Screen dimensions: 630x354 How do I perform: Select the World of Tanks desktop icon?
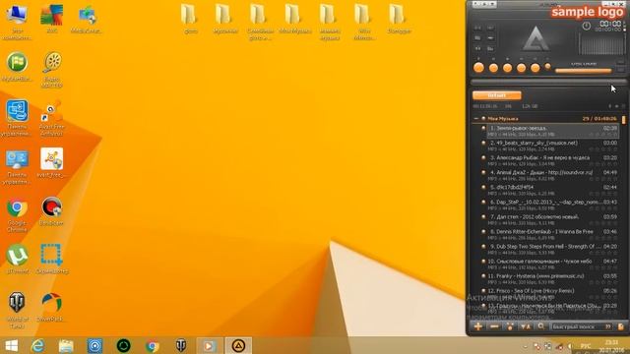[17, 310]
